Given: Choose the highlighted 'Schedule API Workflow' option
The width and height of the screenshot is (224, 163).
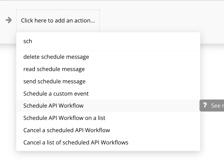Looking at the screenshot, I should tap(53, 106).
